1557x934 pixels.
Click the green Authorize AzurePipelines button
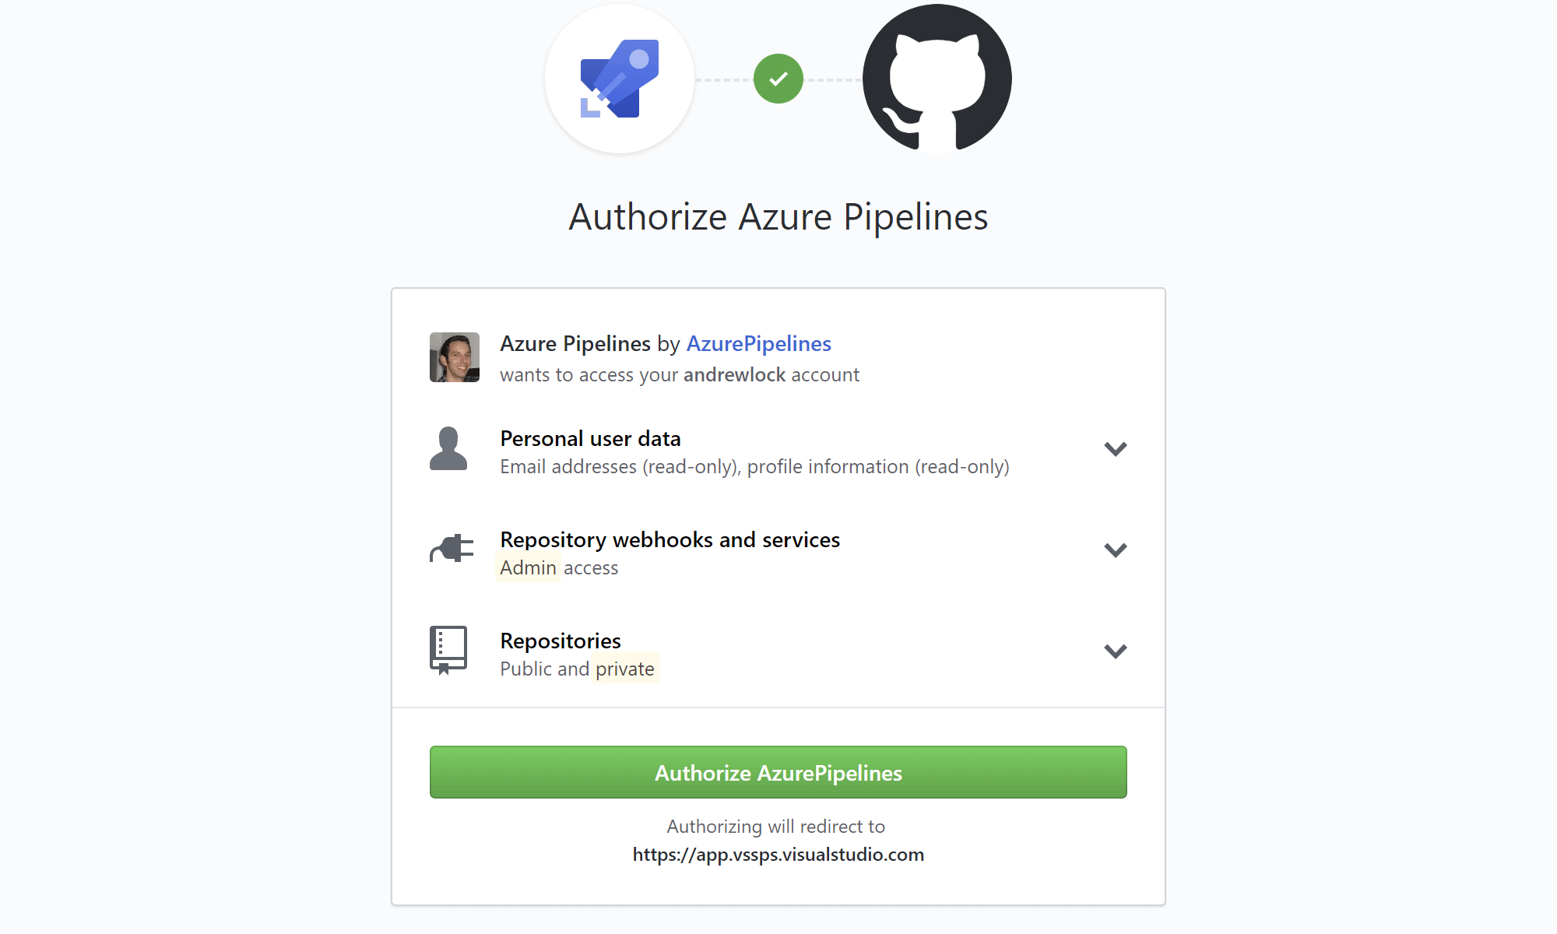point(778,772)
